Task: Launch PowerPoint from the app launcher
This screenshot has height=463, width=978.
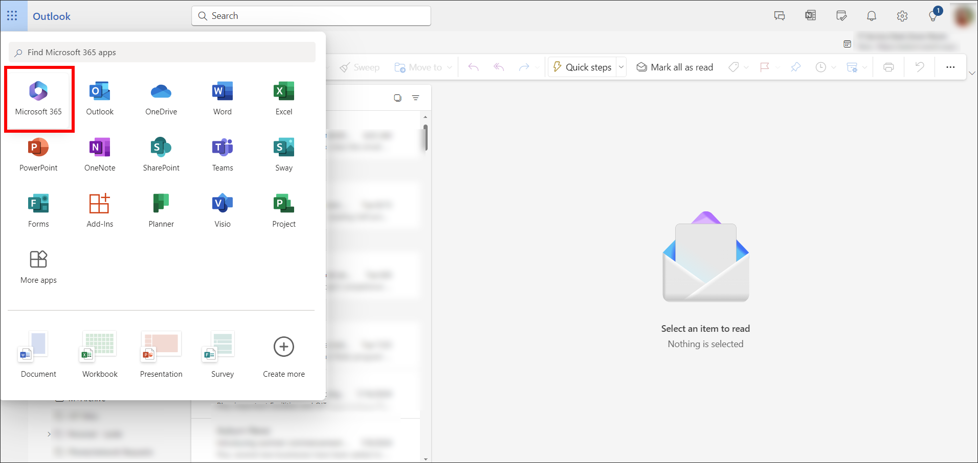Action: click(38, 155)
